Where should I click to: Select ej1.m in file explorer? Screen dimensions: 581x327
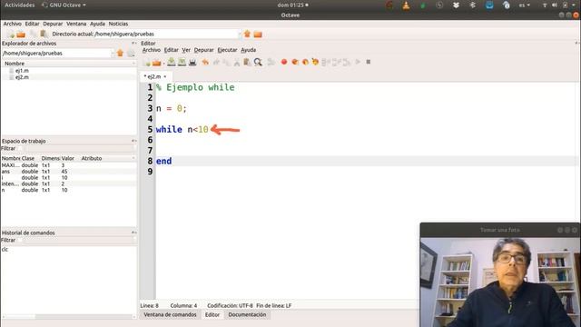pyautogui.click(x=22, y=71)
